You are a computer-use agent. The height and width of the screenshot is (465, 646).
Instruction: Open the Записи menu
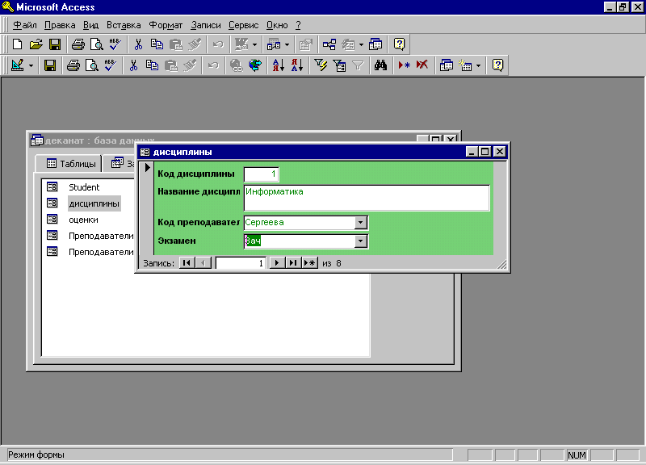tap(206, 25)
